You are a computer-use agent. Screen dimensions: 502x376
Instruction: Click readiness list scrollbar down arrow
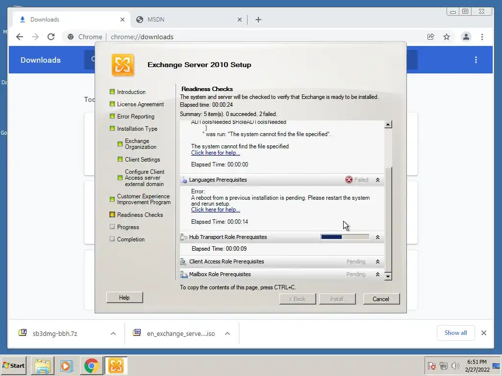coord(388,276)
